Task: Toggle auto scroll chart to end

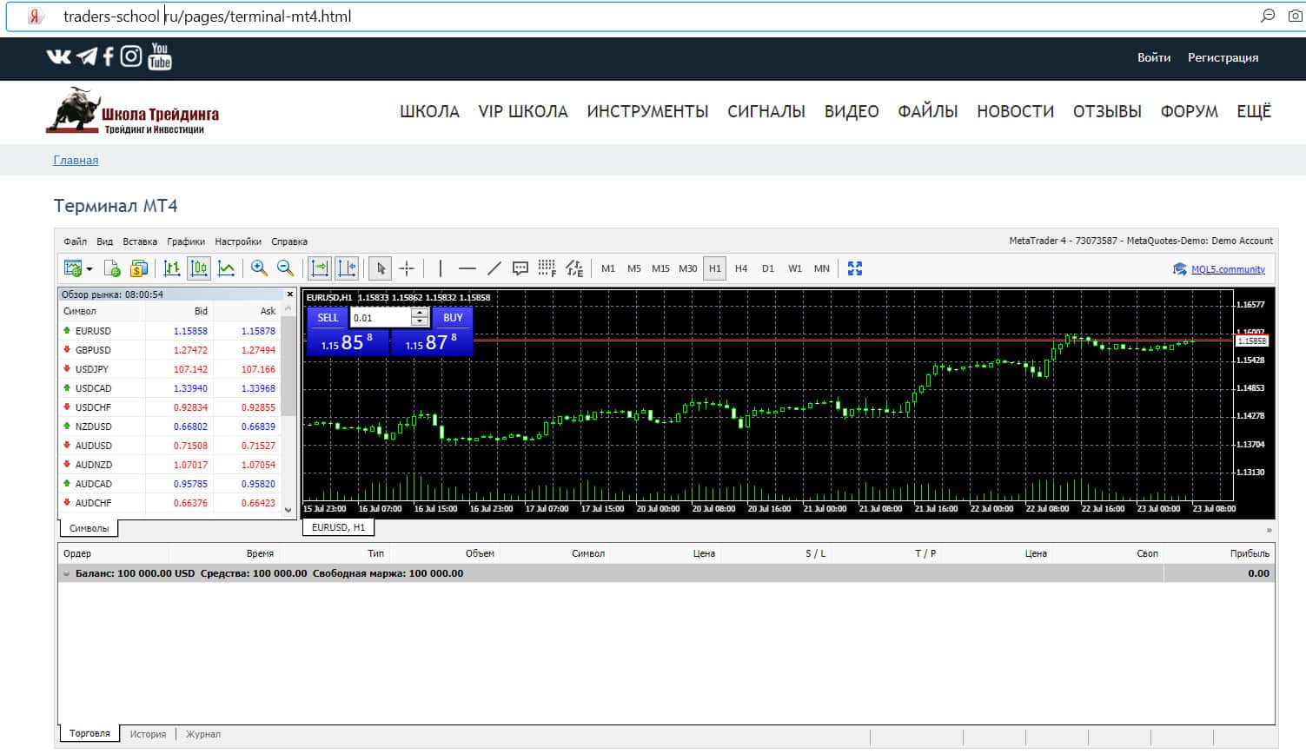Action: tap(320, 268)
